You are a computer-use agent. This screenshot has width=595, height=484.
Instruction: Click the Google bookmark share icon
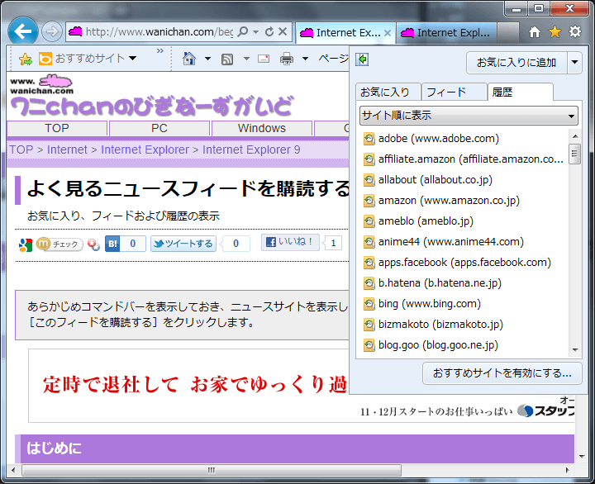click(x=25, y=244)
